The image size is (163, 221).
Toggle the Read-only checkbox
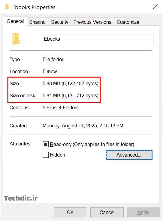coord(46,144)
